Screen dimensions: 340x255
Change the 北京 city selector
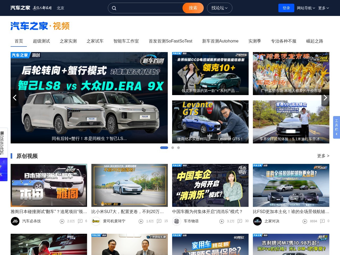click(61, 8)
